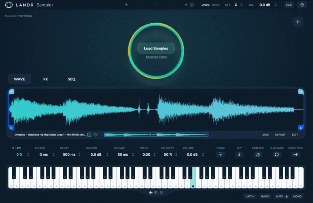Click the EDIT button

point(295,135)
